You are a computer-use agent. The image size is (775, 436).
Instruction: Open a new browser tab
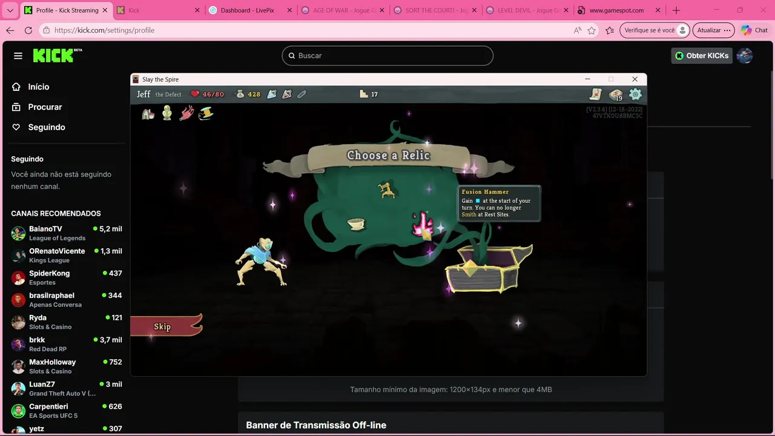point(676,10)
